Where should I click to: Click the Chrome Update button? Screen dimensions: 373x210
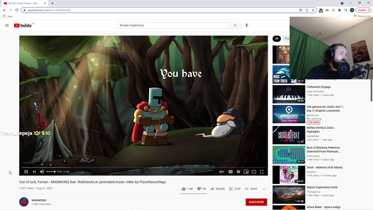(x=363, y=10)
